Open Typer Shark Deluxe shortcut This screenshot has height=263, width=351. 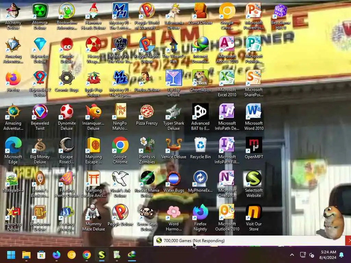point(174,117)
